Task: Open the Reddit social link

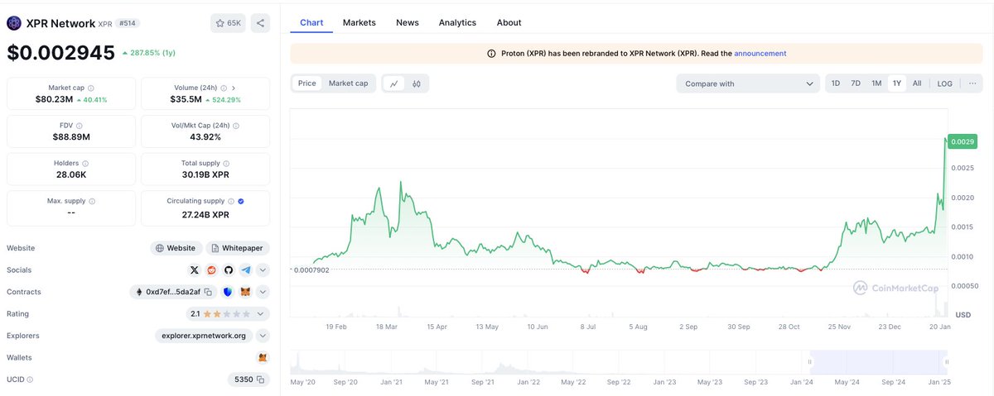Action: click(x=212, y=270)
